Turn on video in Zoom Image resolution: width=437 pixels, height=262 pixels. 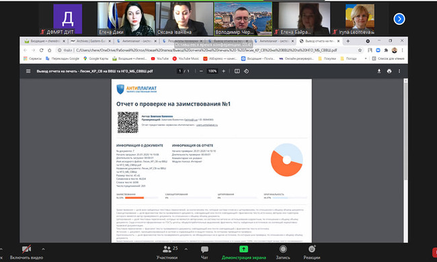(x=26, y=252)
